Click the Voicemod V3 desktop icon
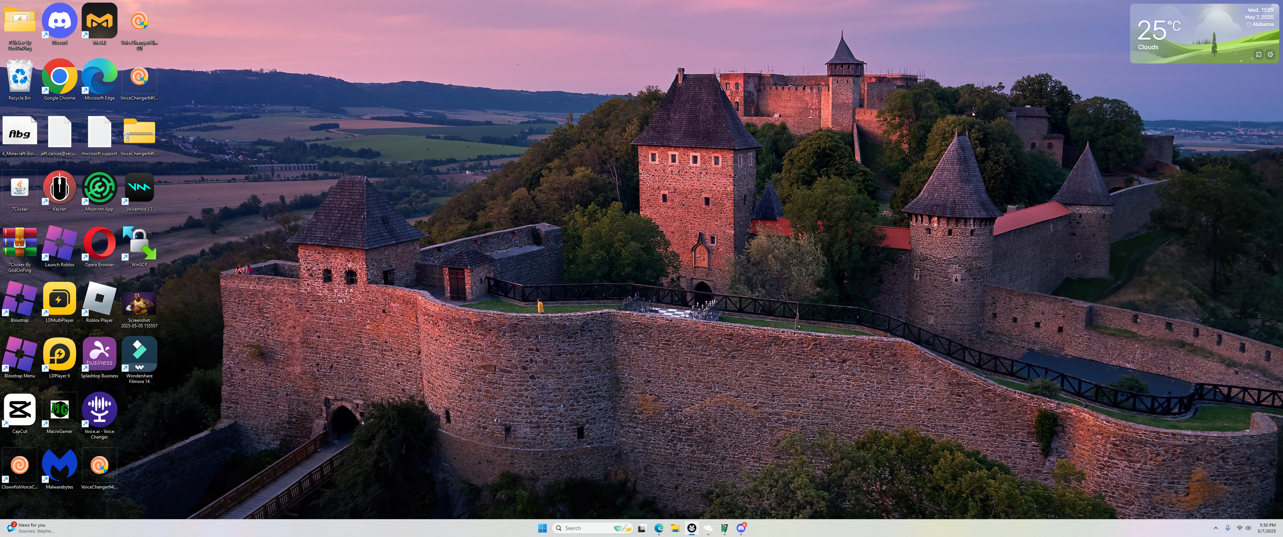Image resolution: width=1283 pixels, height=537 pixels. [x=139, y=188]
